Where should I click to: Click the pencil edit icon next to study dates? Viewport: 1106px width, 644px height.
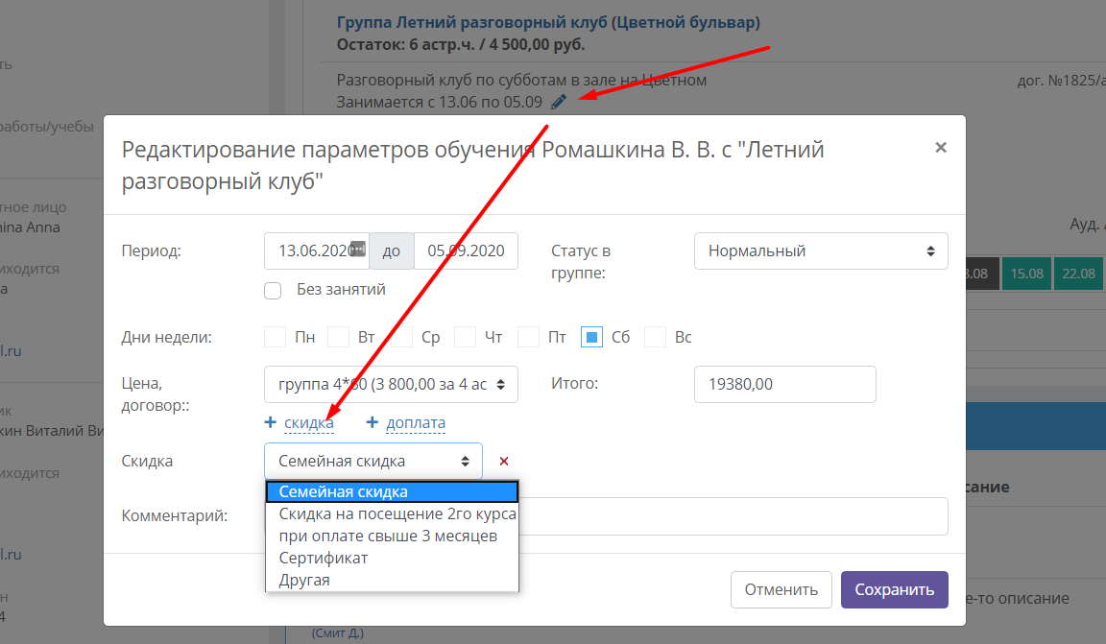click(559, 103)
